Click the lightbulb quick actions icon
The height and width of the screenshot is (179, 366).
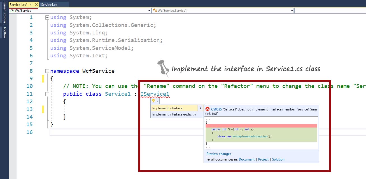(x=153, y=101)
